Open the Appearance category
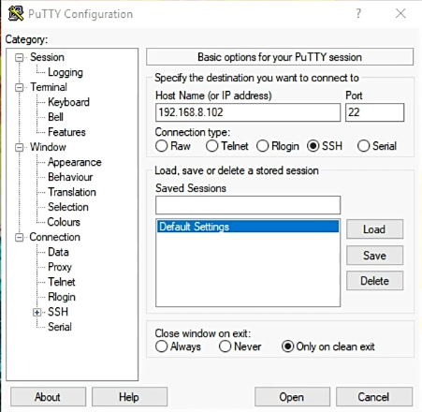This screenshot has width=422, height=412. pos(75,162)
